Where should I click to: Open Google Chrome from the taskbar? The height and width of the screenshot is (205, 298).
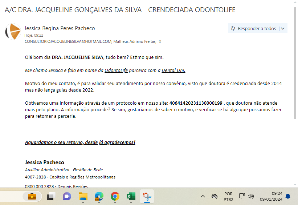(115, 196)
